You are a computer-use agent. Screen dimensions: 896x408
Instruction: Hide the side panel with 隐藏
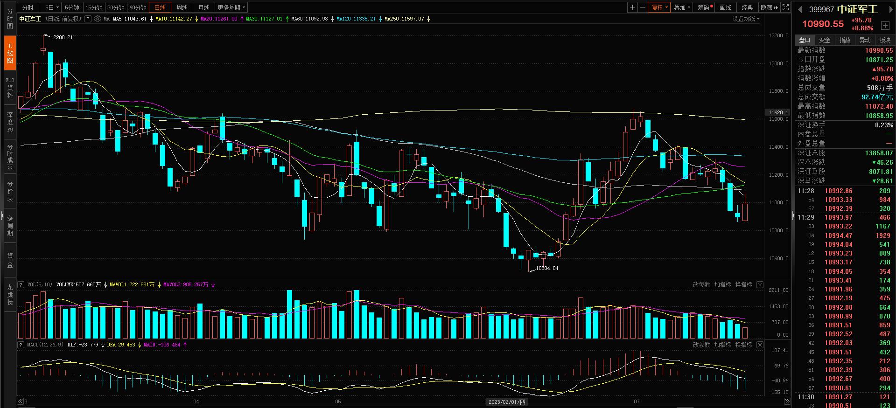(769, 7)
